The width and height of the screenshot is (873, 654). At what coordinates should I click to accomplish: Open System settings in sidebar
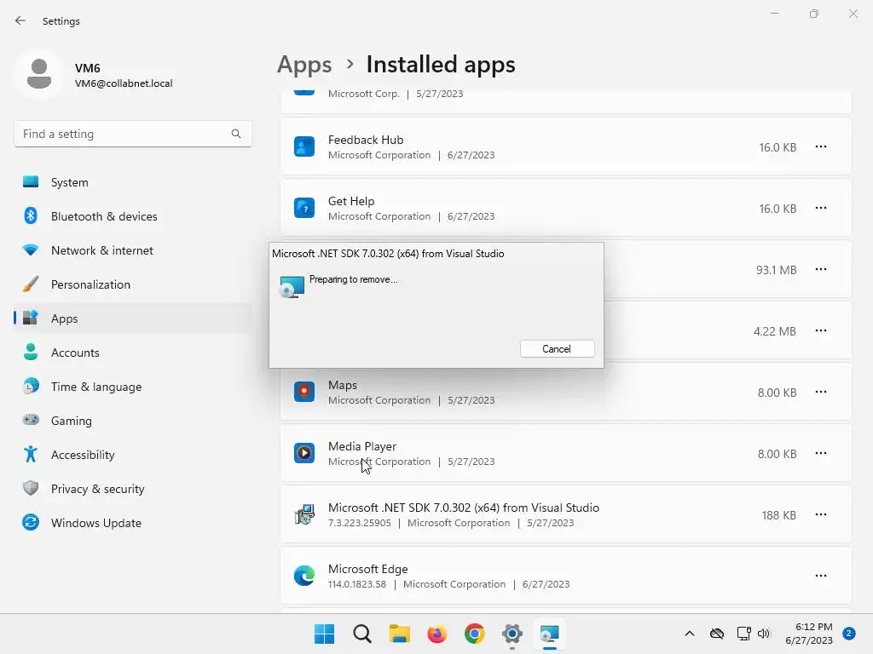coord(132,182)
